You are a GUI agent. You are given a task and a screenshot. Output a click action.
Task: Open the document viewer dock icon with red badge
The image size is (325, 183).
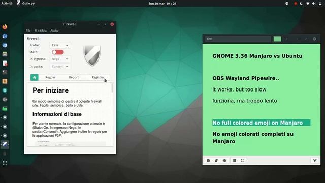pos(5,63)
